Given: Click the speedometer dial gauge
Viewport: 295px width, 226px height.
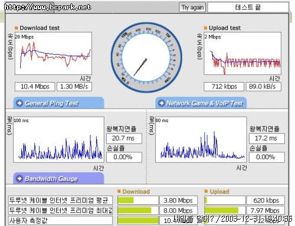Looking at the screenshot, I should (x=146, y=57).
